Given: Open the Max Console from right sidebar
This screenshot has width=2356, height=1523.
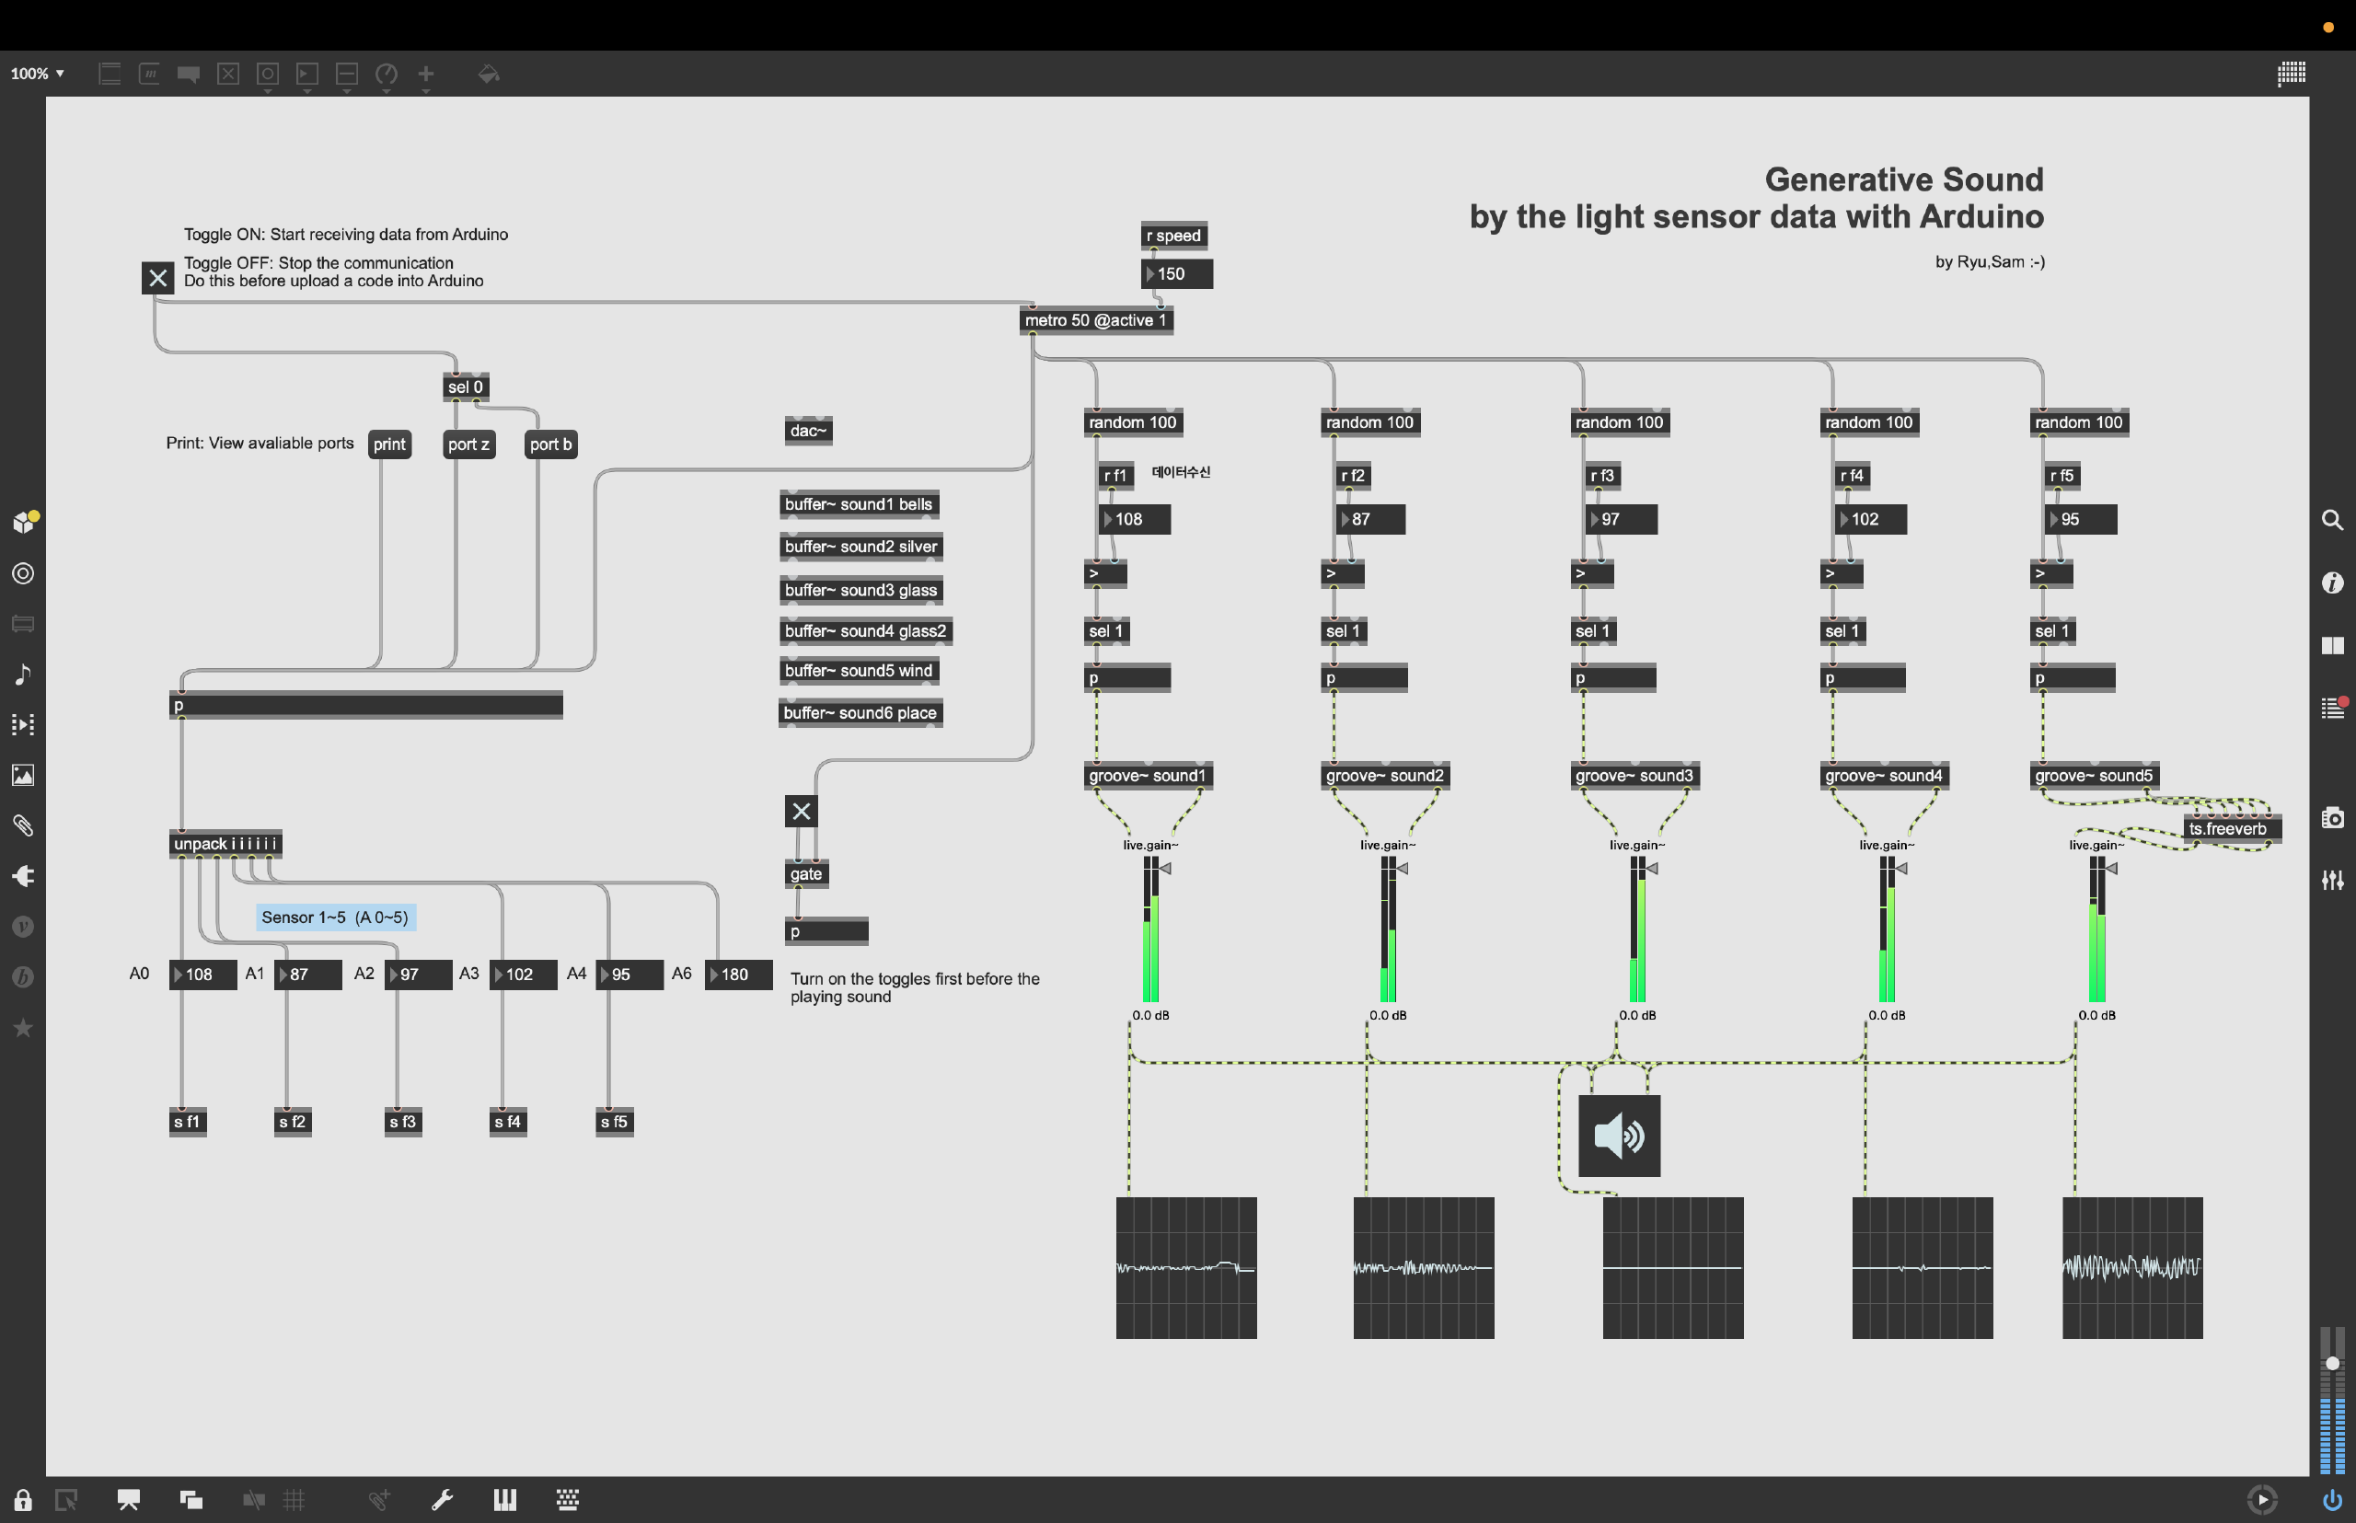Looking at the screenshot, I should point(2332,708).
